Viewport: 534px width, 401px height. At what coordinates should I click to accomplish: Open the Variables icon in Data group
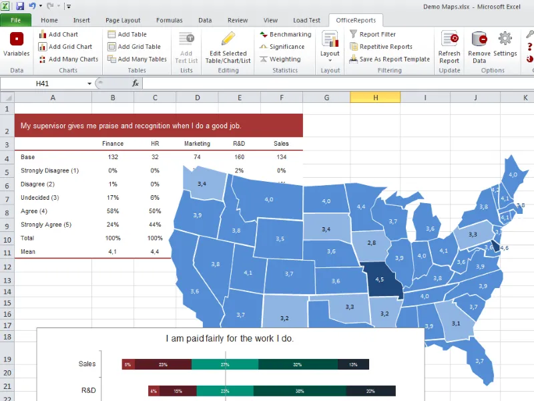coord(16,39)
